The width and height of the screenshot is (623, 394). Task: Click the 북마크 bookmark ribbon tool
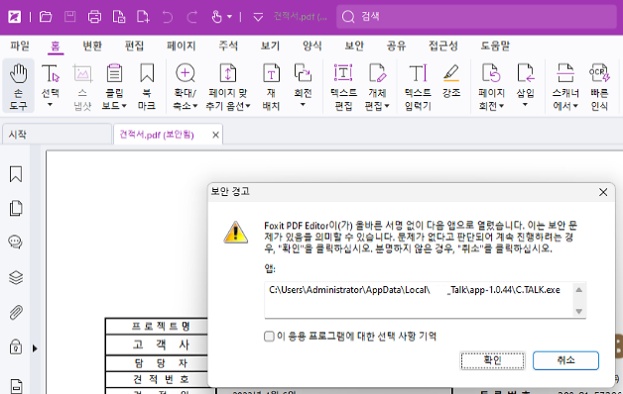[x=147, y=86]
